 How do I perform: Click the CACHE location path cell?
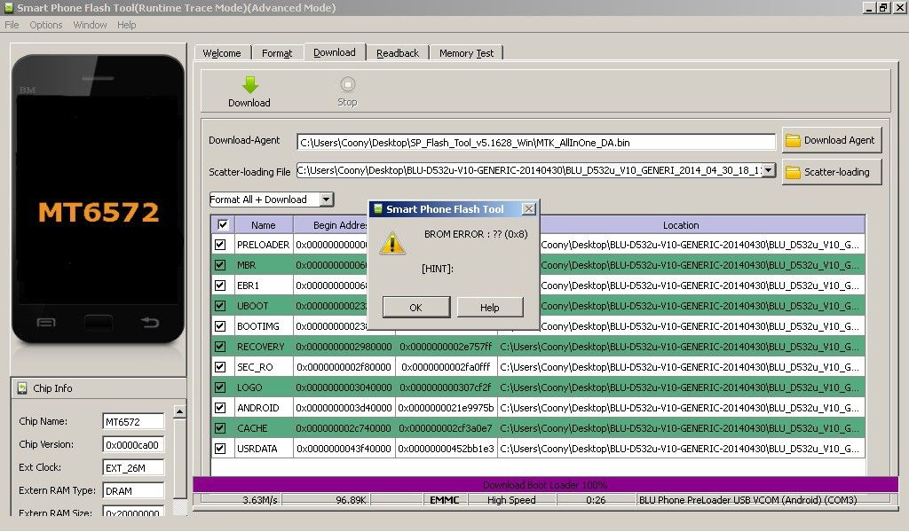point(681,427)
